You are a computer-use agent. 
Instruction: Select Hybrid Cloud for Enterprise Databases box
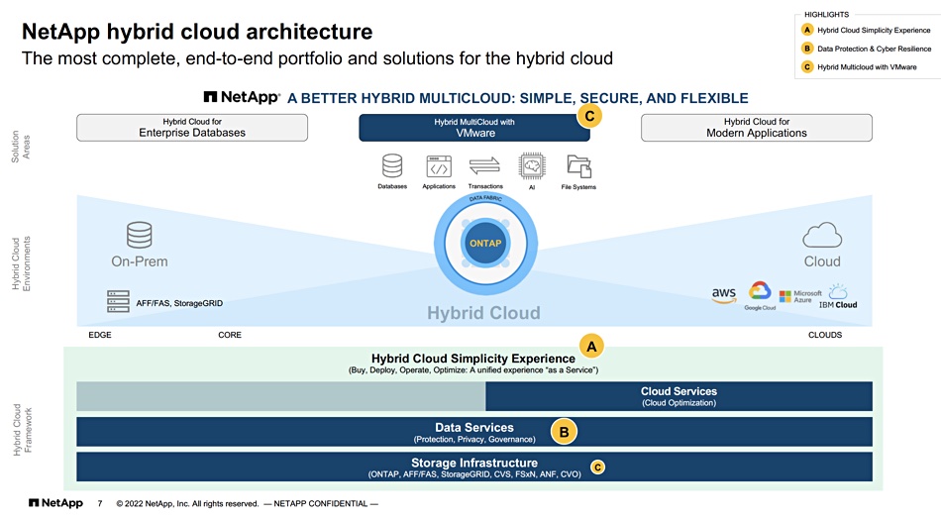coord(192,128)
